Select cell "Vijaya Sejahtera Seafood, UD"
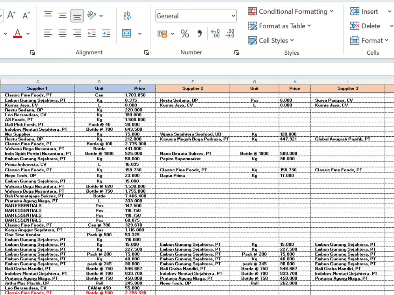Viewport: 394px width, 295px height. 193,134
